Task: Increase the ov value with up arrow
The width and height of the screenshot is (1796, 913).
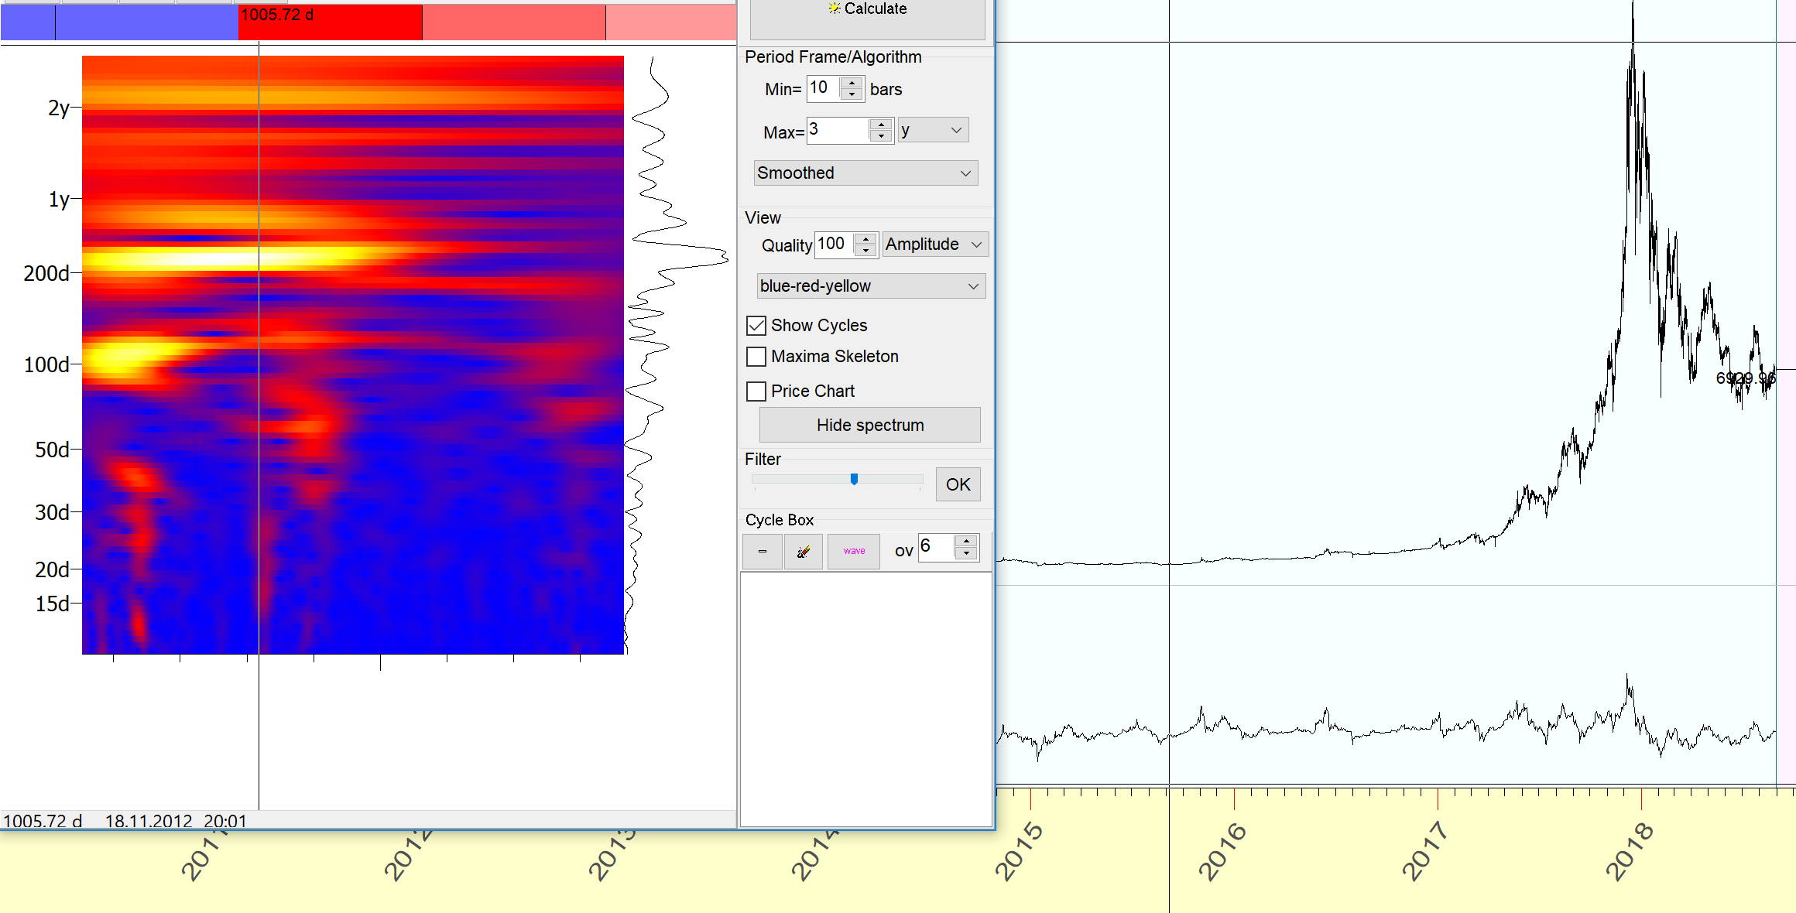Action: pos(966,542)
